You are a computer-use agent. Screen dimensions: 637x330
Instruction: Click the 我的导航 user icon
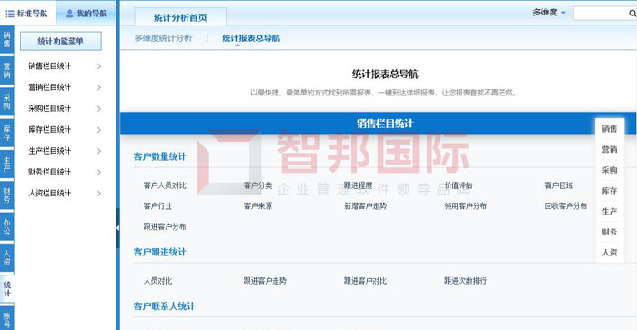point(69,14)
